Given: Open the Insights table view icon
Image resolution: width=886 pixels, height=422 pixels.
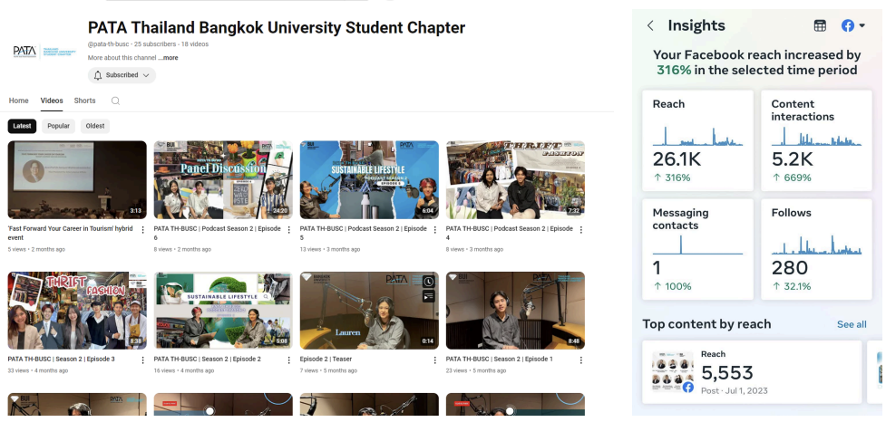Looking at the screenshot, I should pyautogui.click(x=820, y=25).
